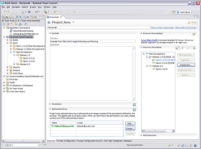Click the Team Artifacts horizontal scrollbar left arrow
This screenshot has height=149, width=201.
point(4,141)
